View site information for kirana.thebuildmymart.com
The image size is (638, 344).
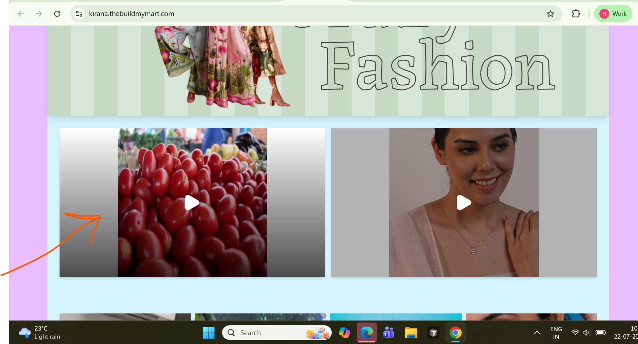79,14
